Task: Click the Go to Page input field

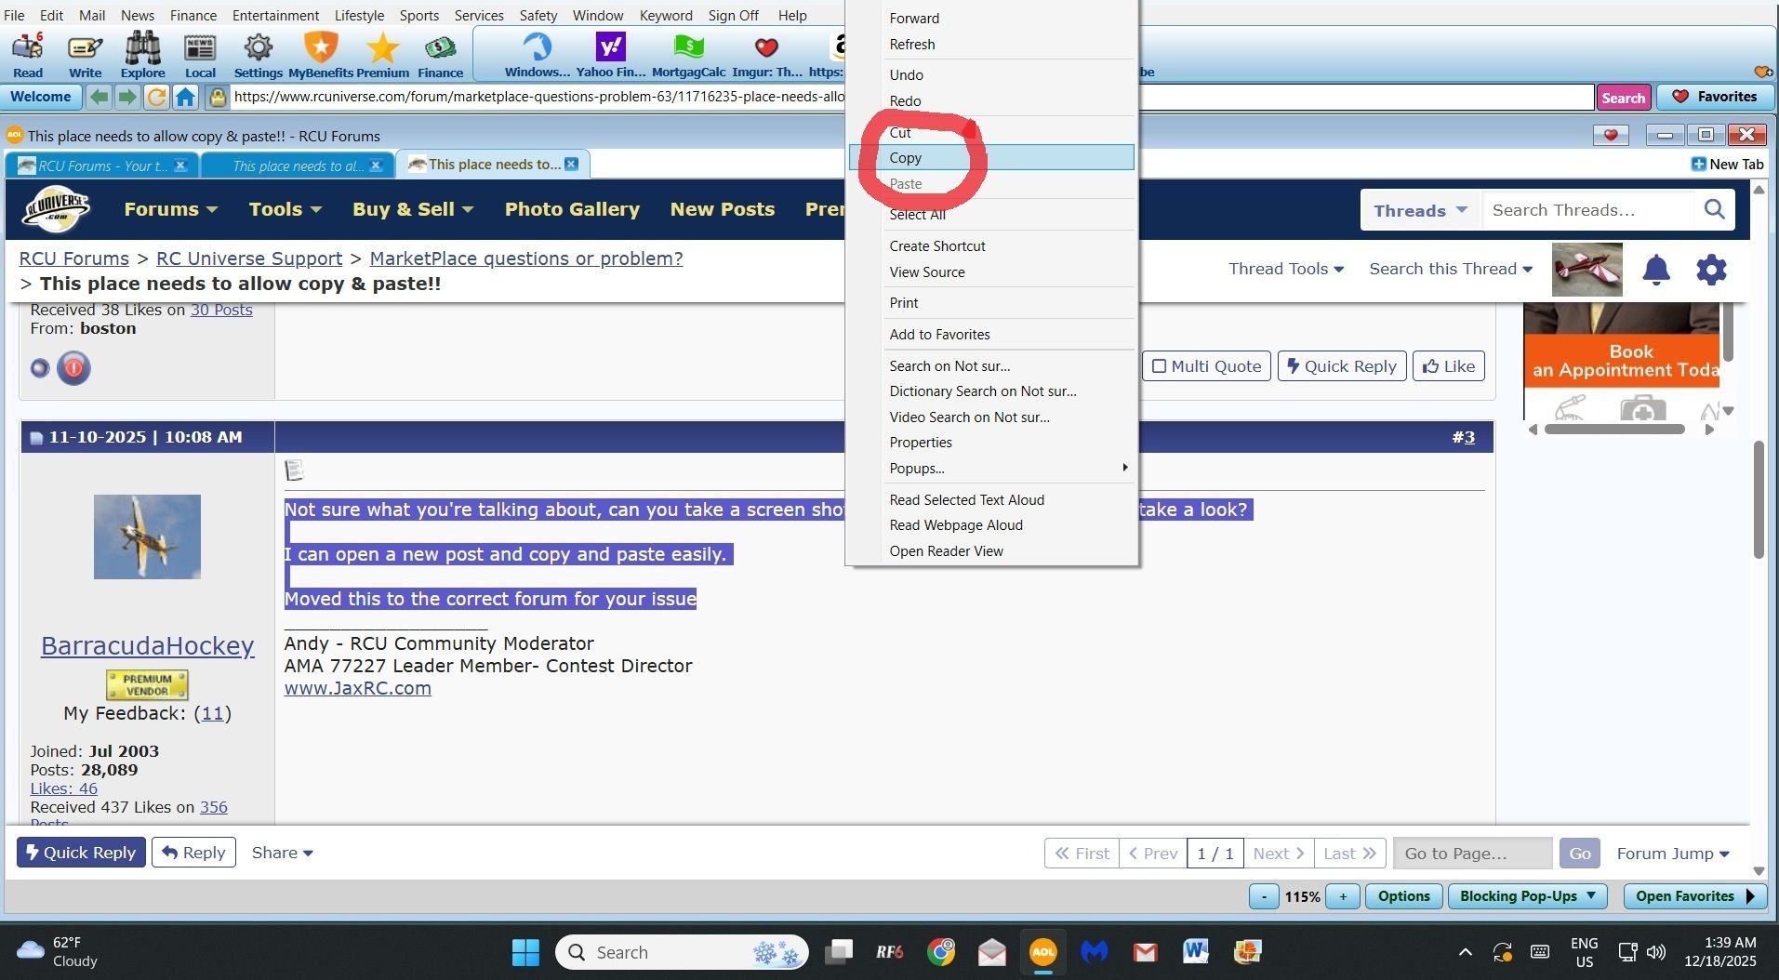Action: [x=1471, y=854]
